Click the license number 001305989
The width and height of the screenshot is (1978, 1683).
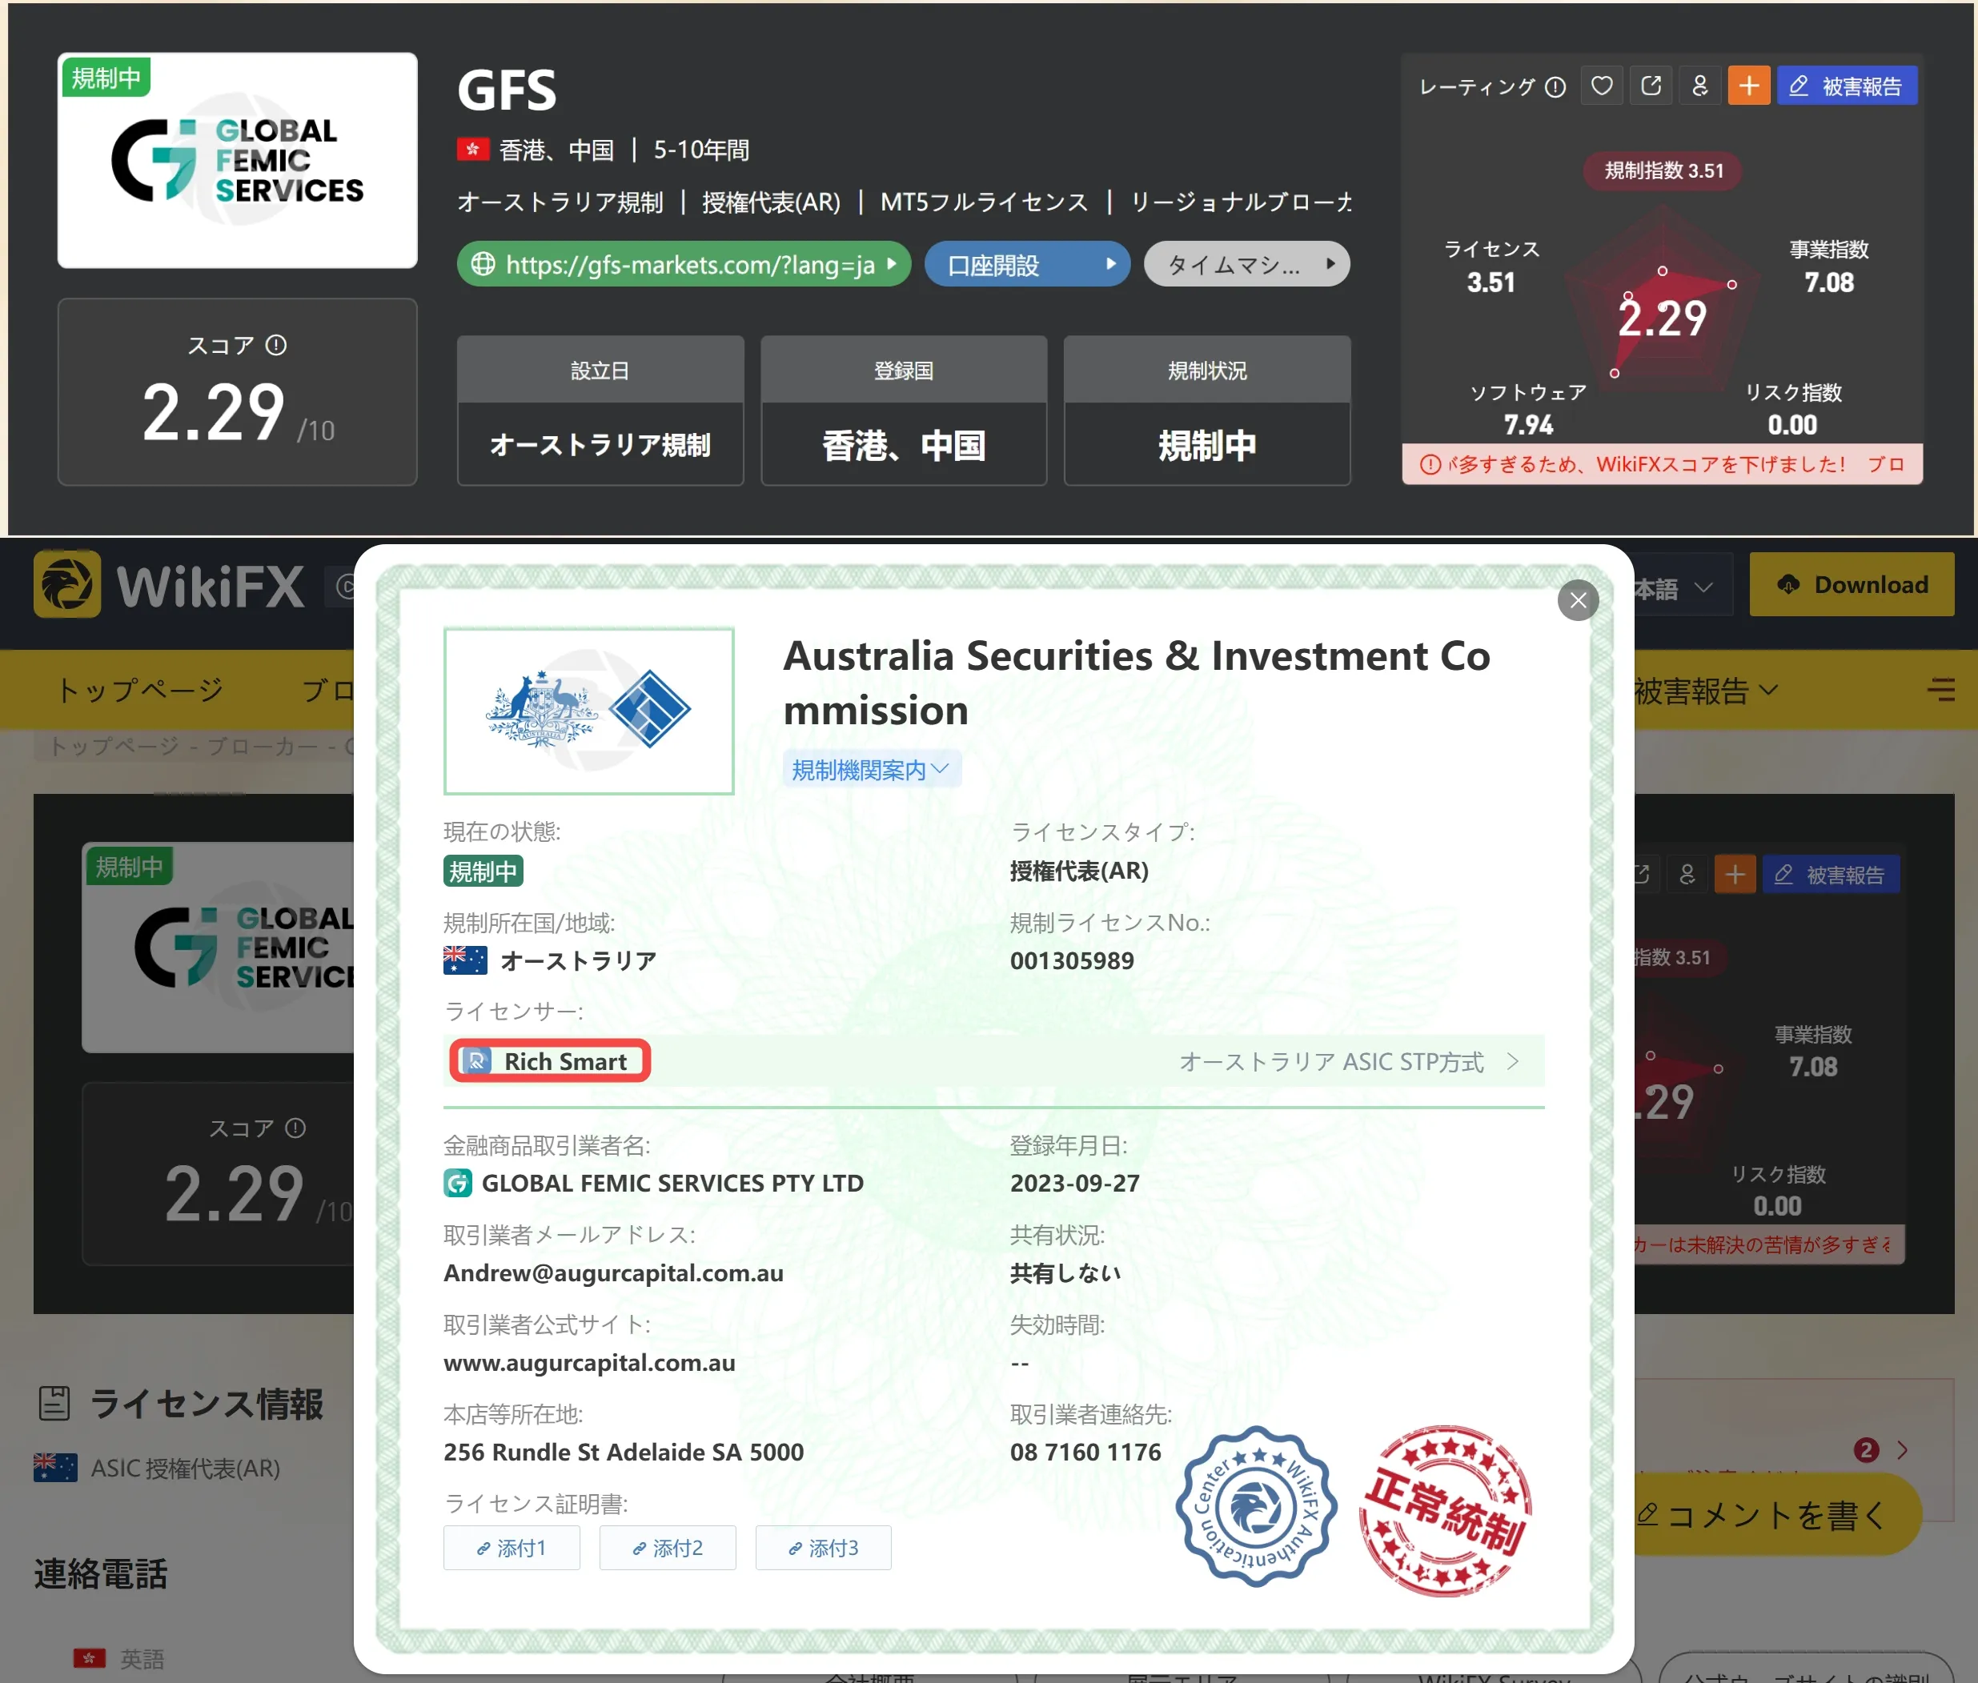[1072, 961]
